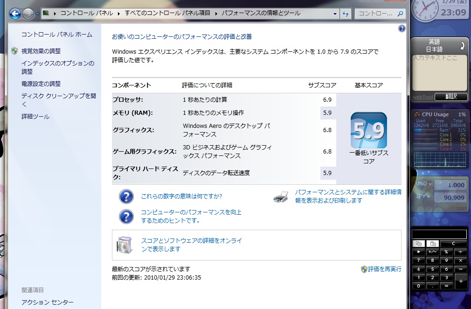Select コントロール パネル breadcrumb in address bar
Screen dimensions: 471x309
click(x=87, y=13)
